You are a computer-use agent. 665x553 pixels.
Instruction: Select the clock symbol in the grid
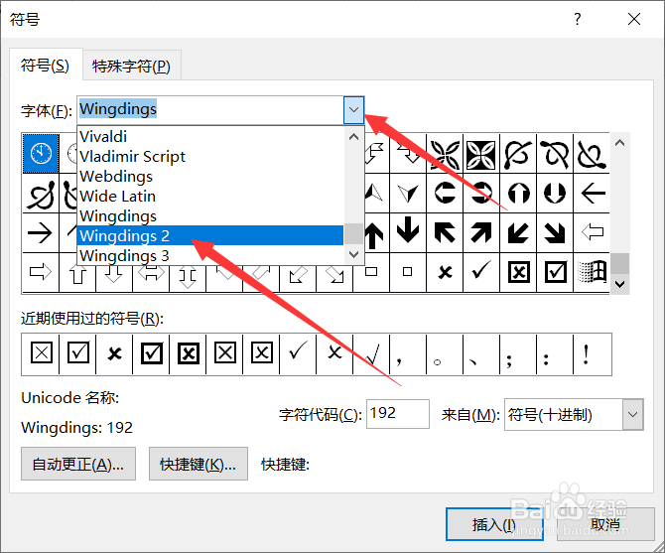[x=41, y=154]
